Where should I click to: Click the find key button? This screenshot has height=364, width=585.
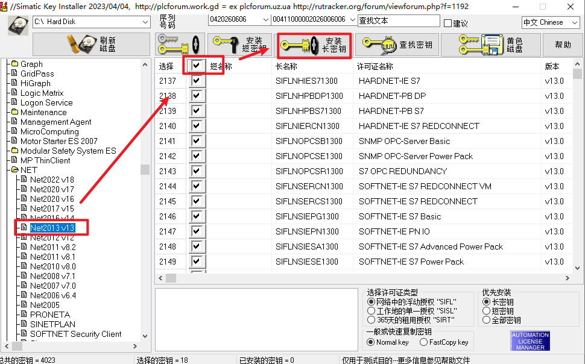tap(397, 45)
